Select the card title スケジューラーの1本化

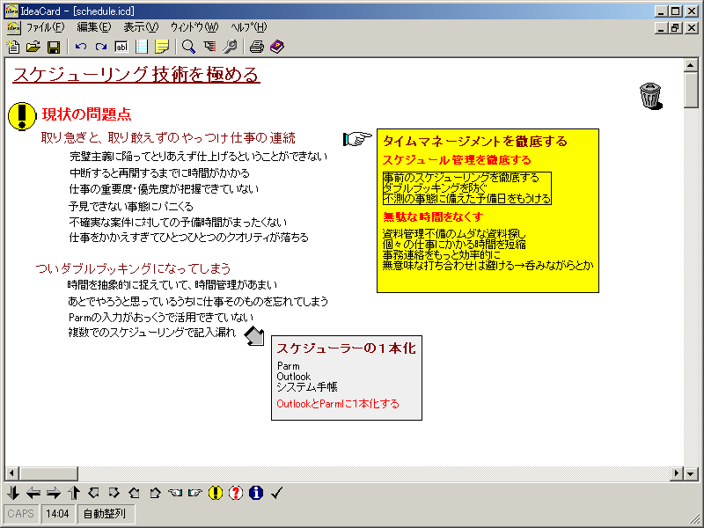[346, 348]
